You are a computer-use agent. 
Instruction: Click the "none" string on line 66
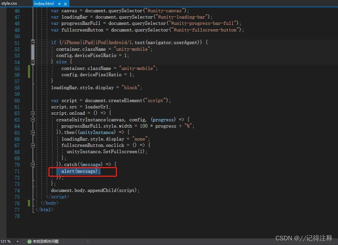140,139
